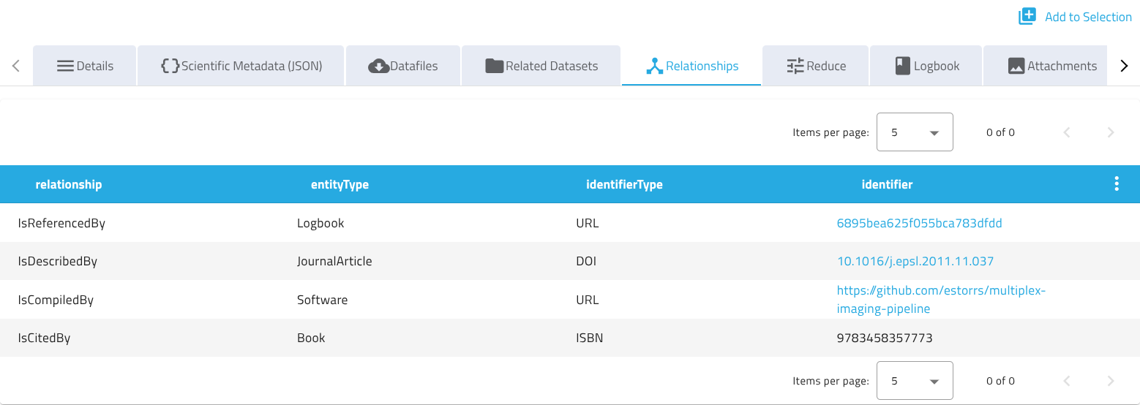The image size is (1140, 405).
Task: Click the Book entityType cell
Action: (311, 338)
